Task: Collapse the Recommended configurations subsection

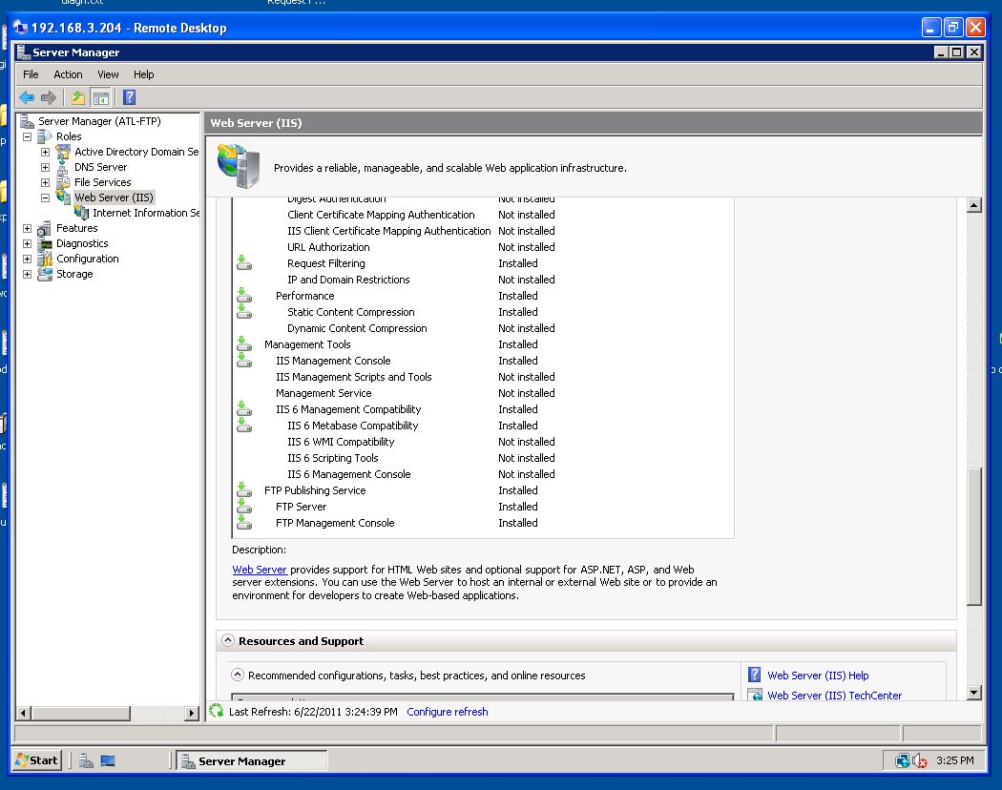Action: pyautogui.click(x=239, y=676)
